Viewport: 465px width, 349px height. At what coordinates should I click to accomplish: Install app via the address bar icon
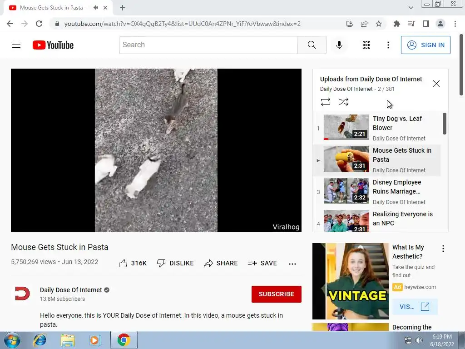[x=349, y=24]
